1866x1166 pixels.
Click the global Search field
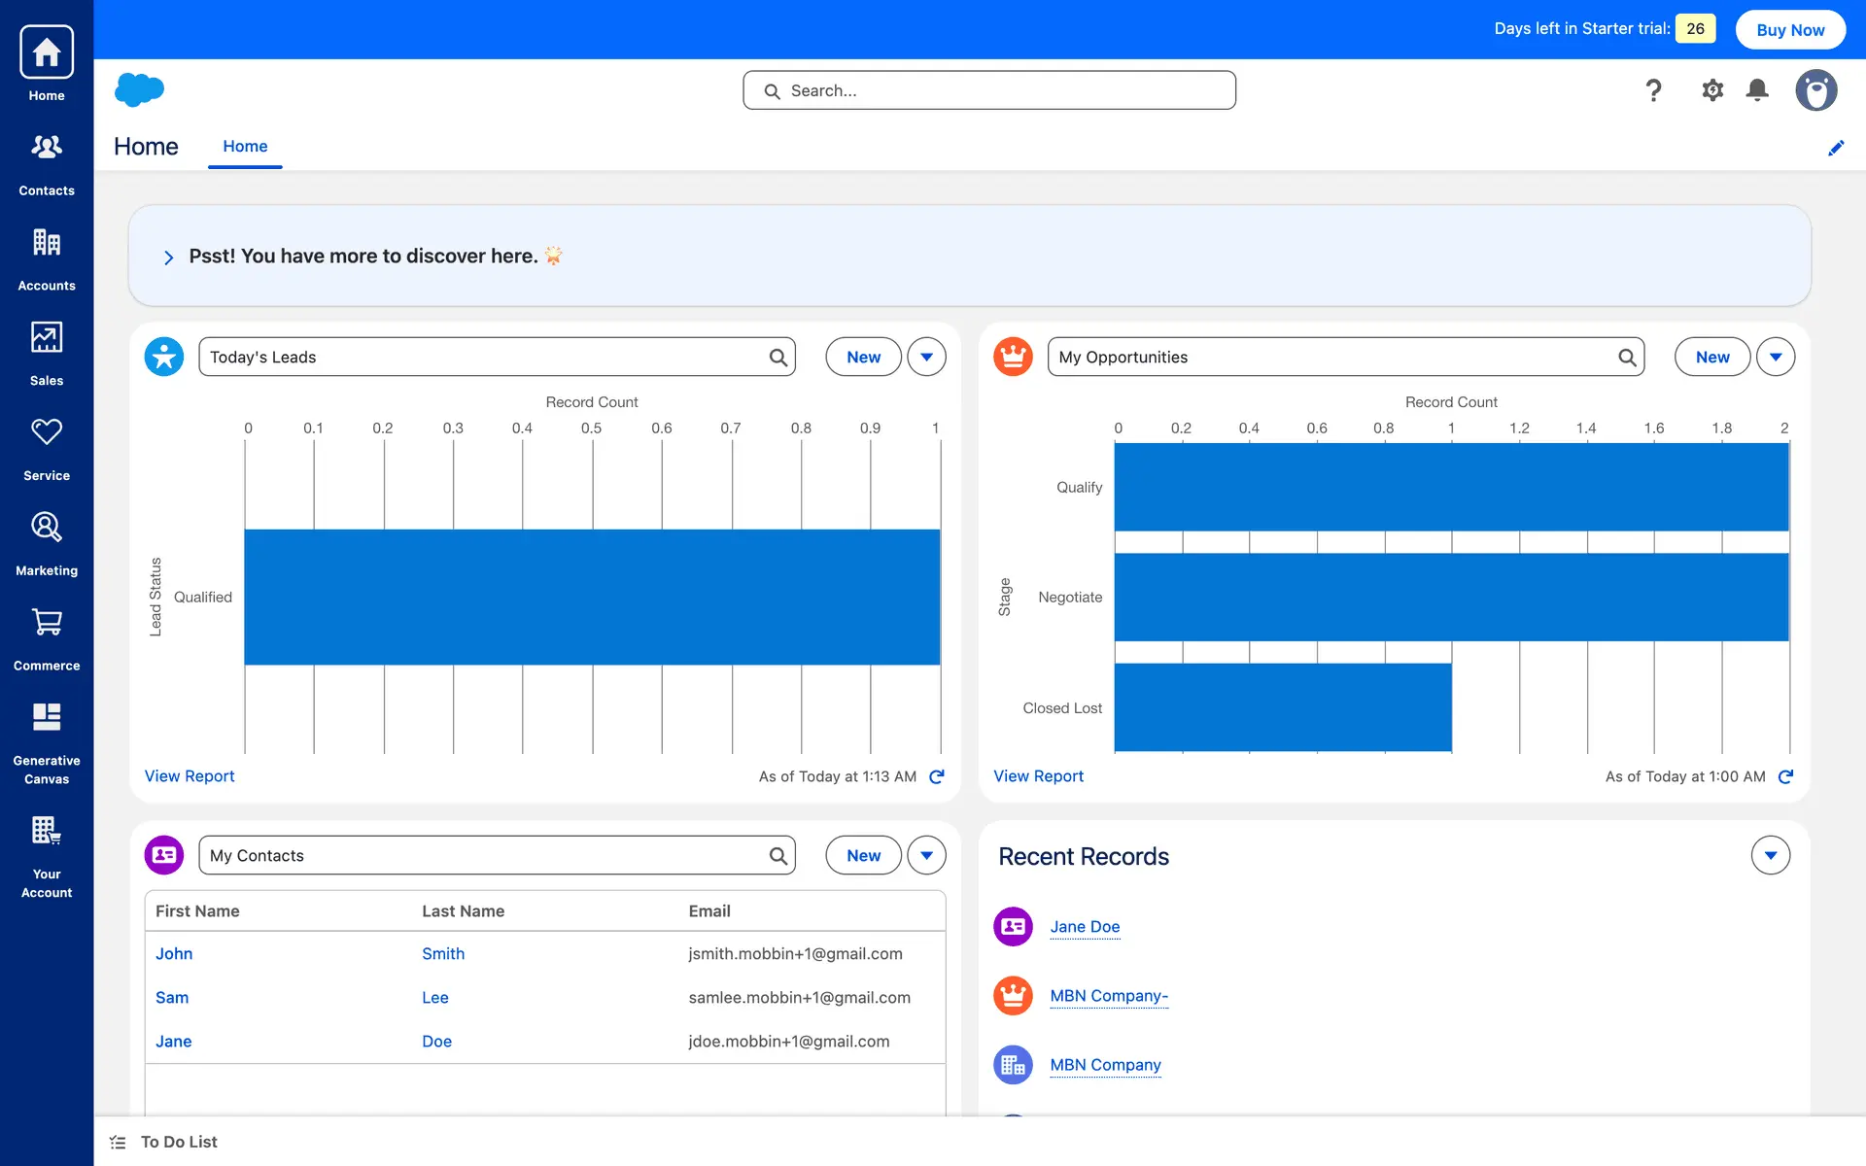click(x=989, y=90)
